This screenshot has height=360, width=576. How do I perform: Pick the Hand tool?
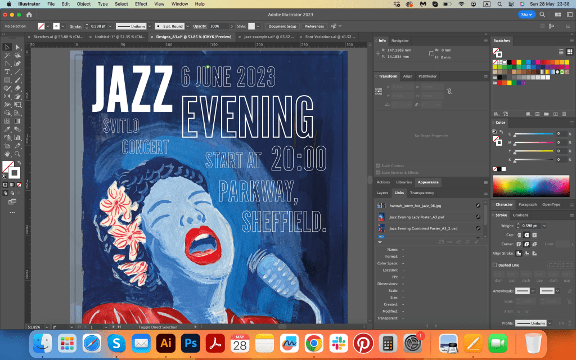pos(7,154)
